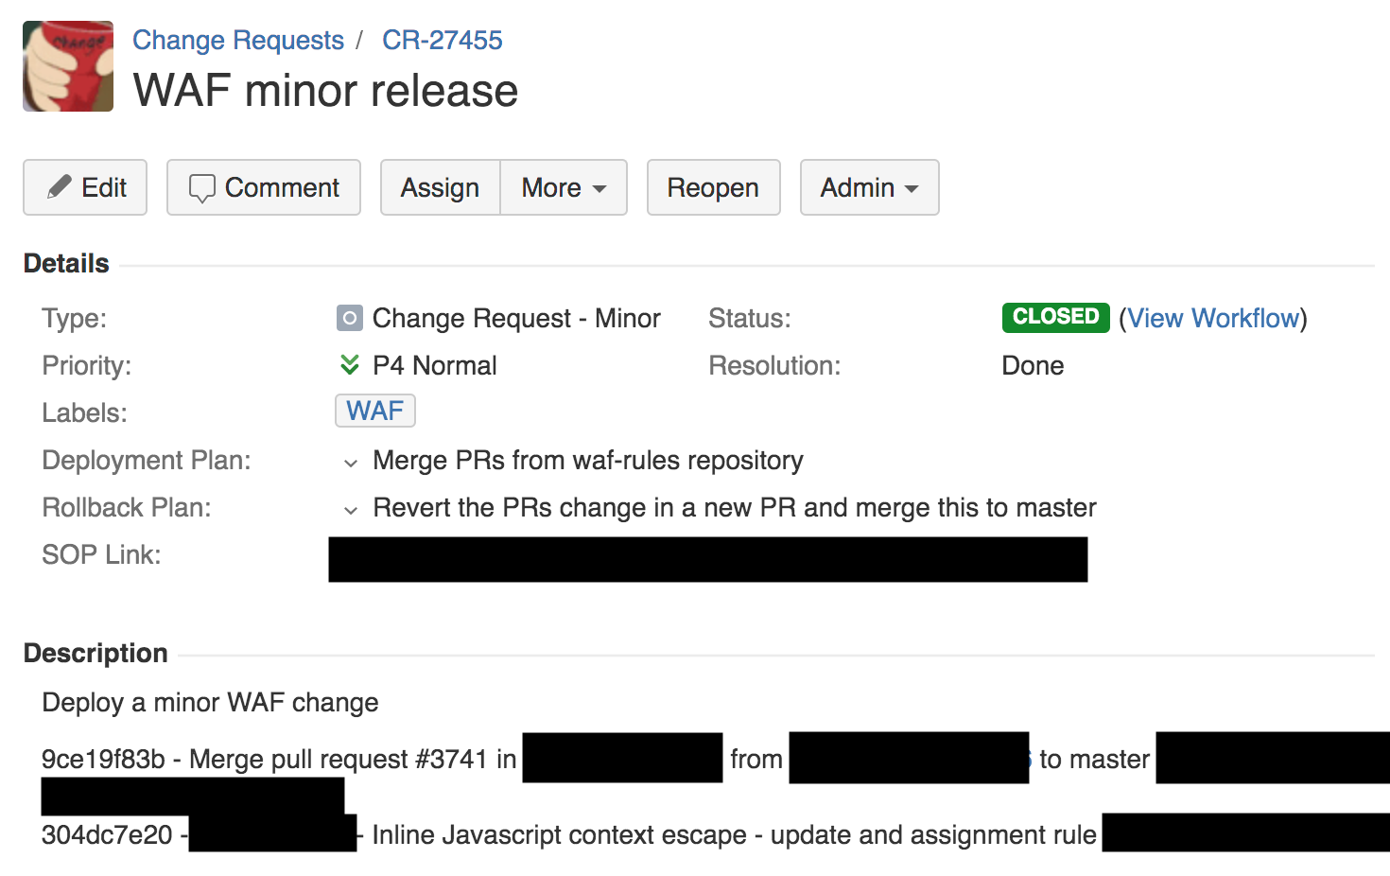The image size is (1390, 876).
Task: Click the Done resolution value
Action: tap(1033, 366)
